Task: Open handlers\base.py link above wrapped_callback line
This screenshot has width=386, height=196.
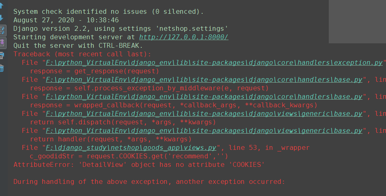Action: point(204,96)
